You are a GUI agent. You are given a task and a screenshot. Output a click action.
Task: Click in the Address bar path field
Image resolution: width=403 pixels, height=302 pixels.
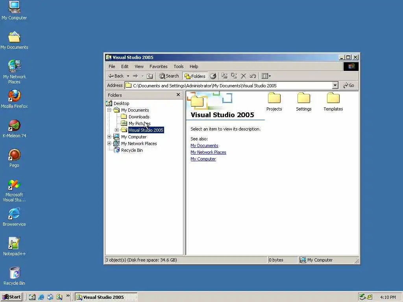(x=229, y=85)
